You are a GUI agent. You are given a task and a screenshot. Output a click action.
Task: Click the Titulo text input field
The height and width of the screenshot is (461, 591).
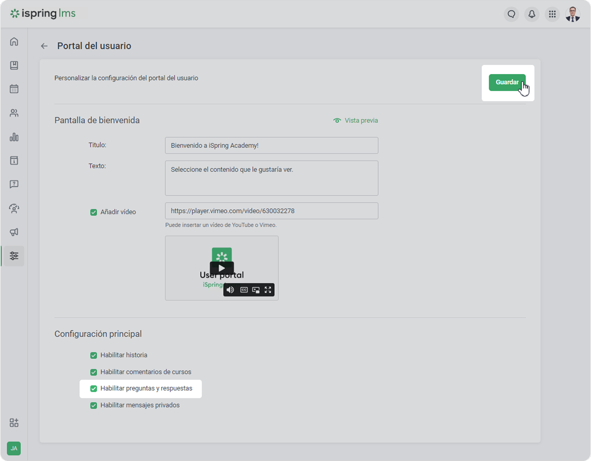271,146
